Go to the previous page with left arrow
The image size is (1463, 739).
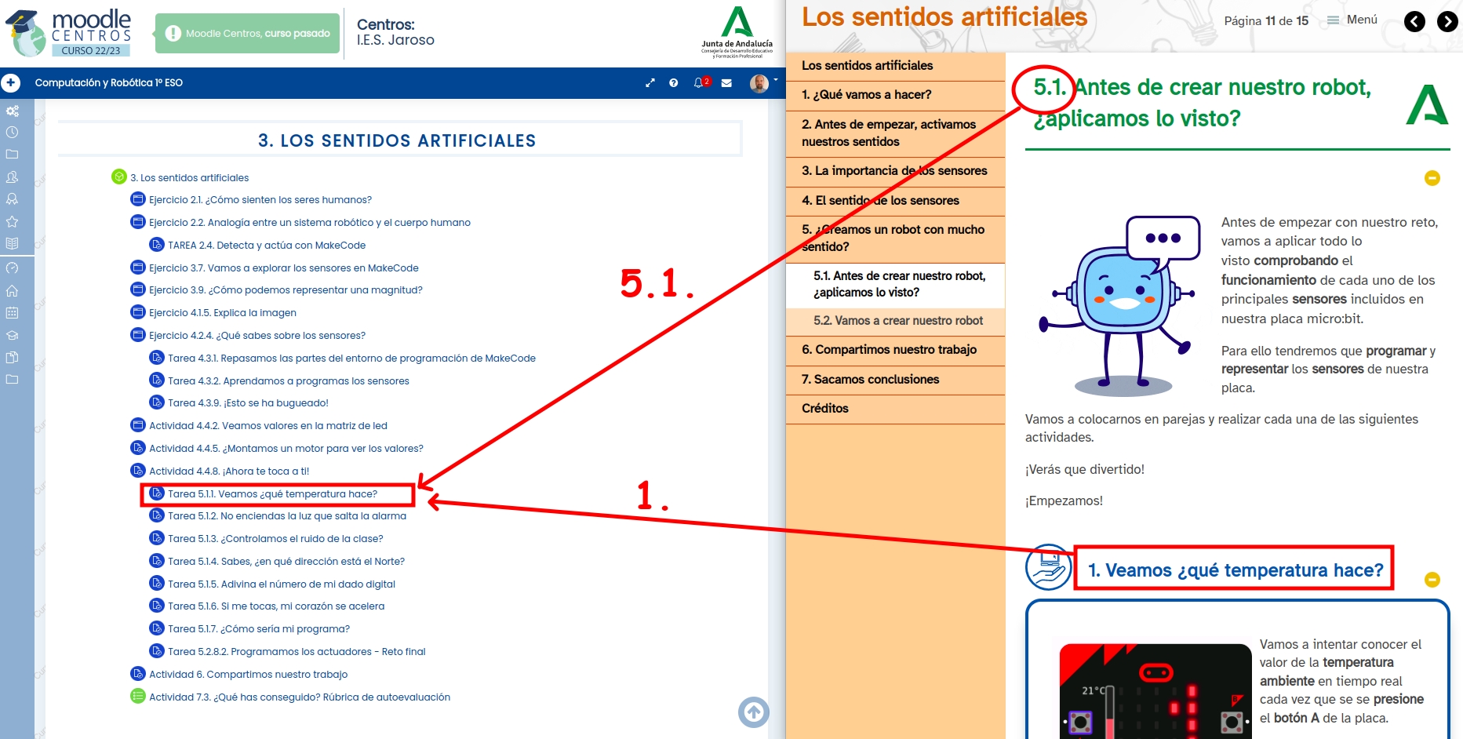click(1414, 21)
